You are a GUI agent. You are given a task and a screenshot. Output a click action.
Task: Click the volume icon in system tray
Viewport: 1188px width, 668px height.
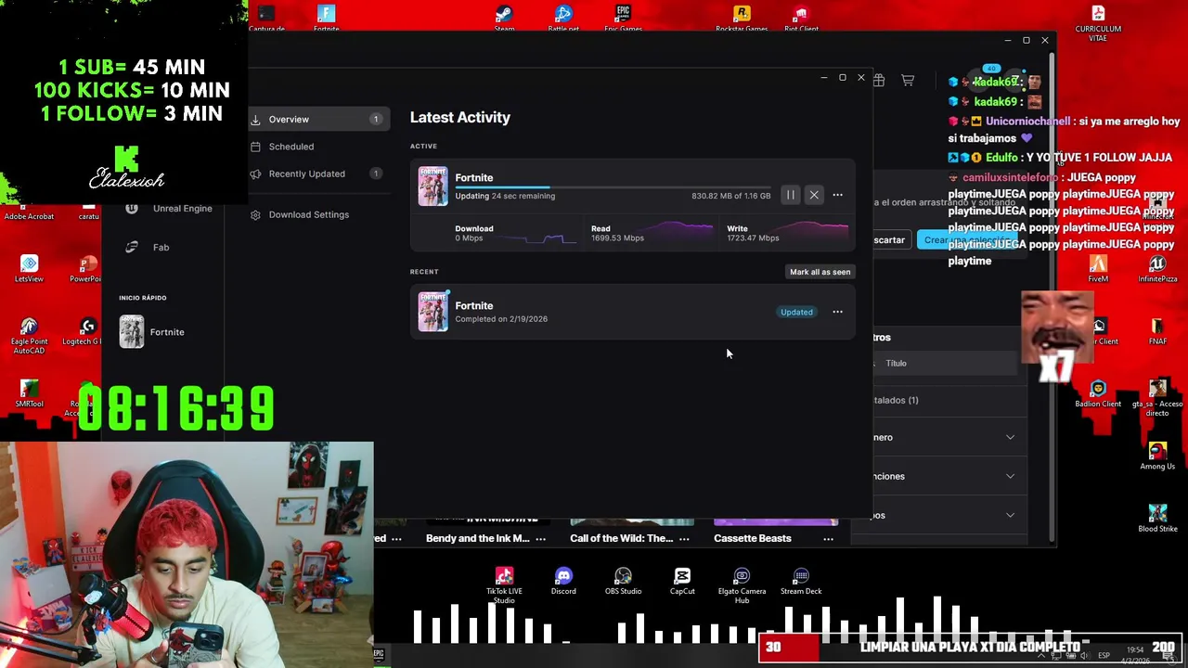click(x=1085, y=655)
